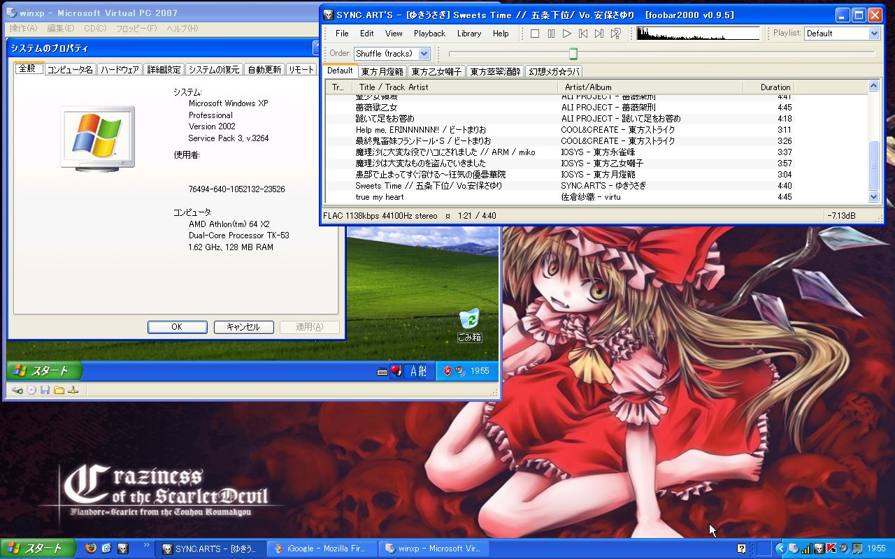The width and height of the screenshot is (895, 559).
Task: Click the network signal icon in host tray
Action: point(806,549)
